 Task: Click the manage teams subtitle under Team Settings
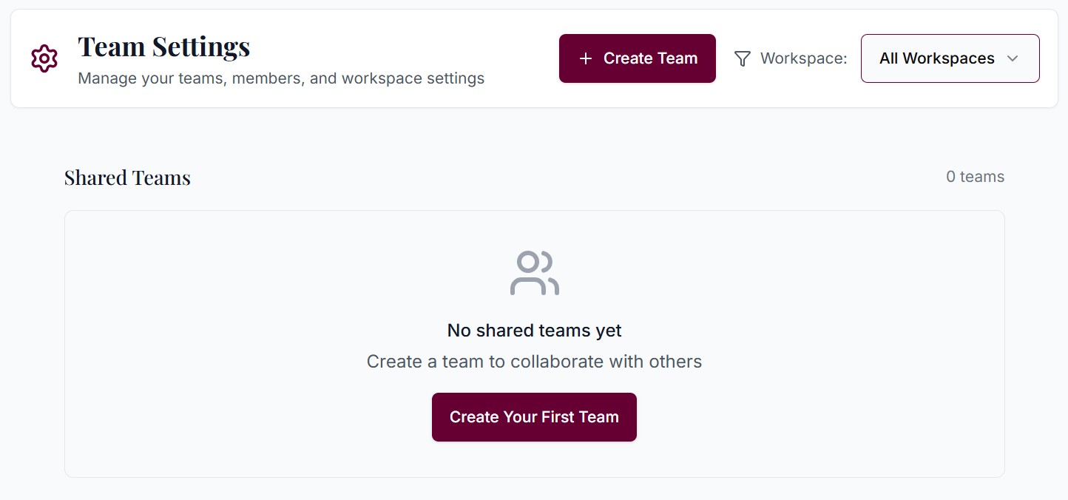(280, 78)
